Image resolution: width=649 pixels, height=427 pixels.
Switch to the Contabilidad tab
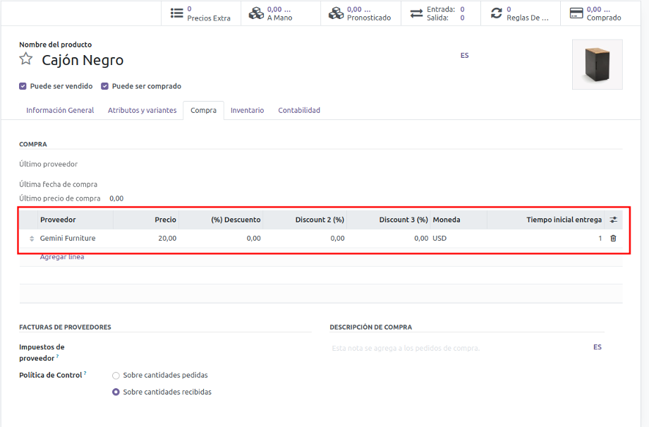coord(299,111)
